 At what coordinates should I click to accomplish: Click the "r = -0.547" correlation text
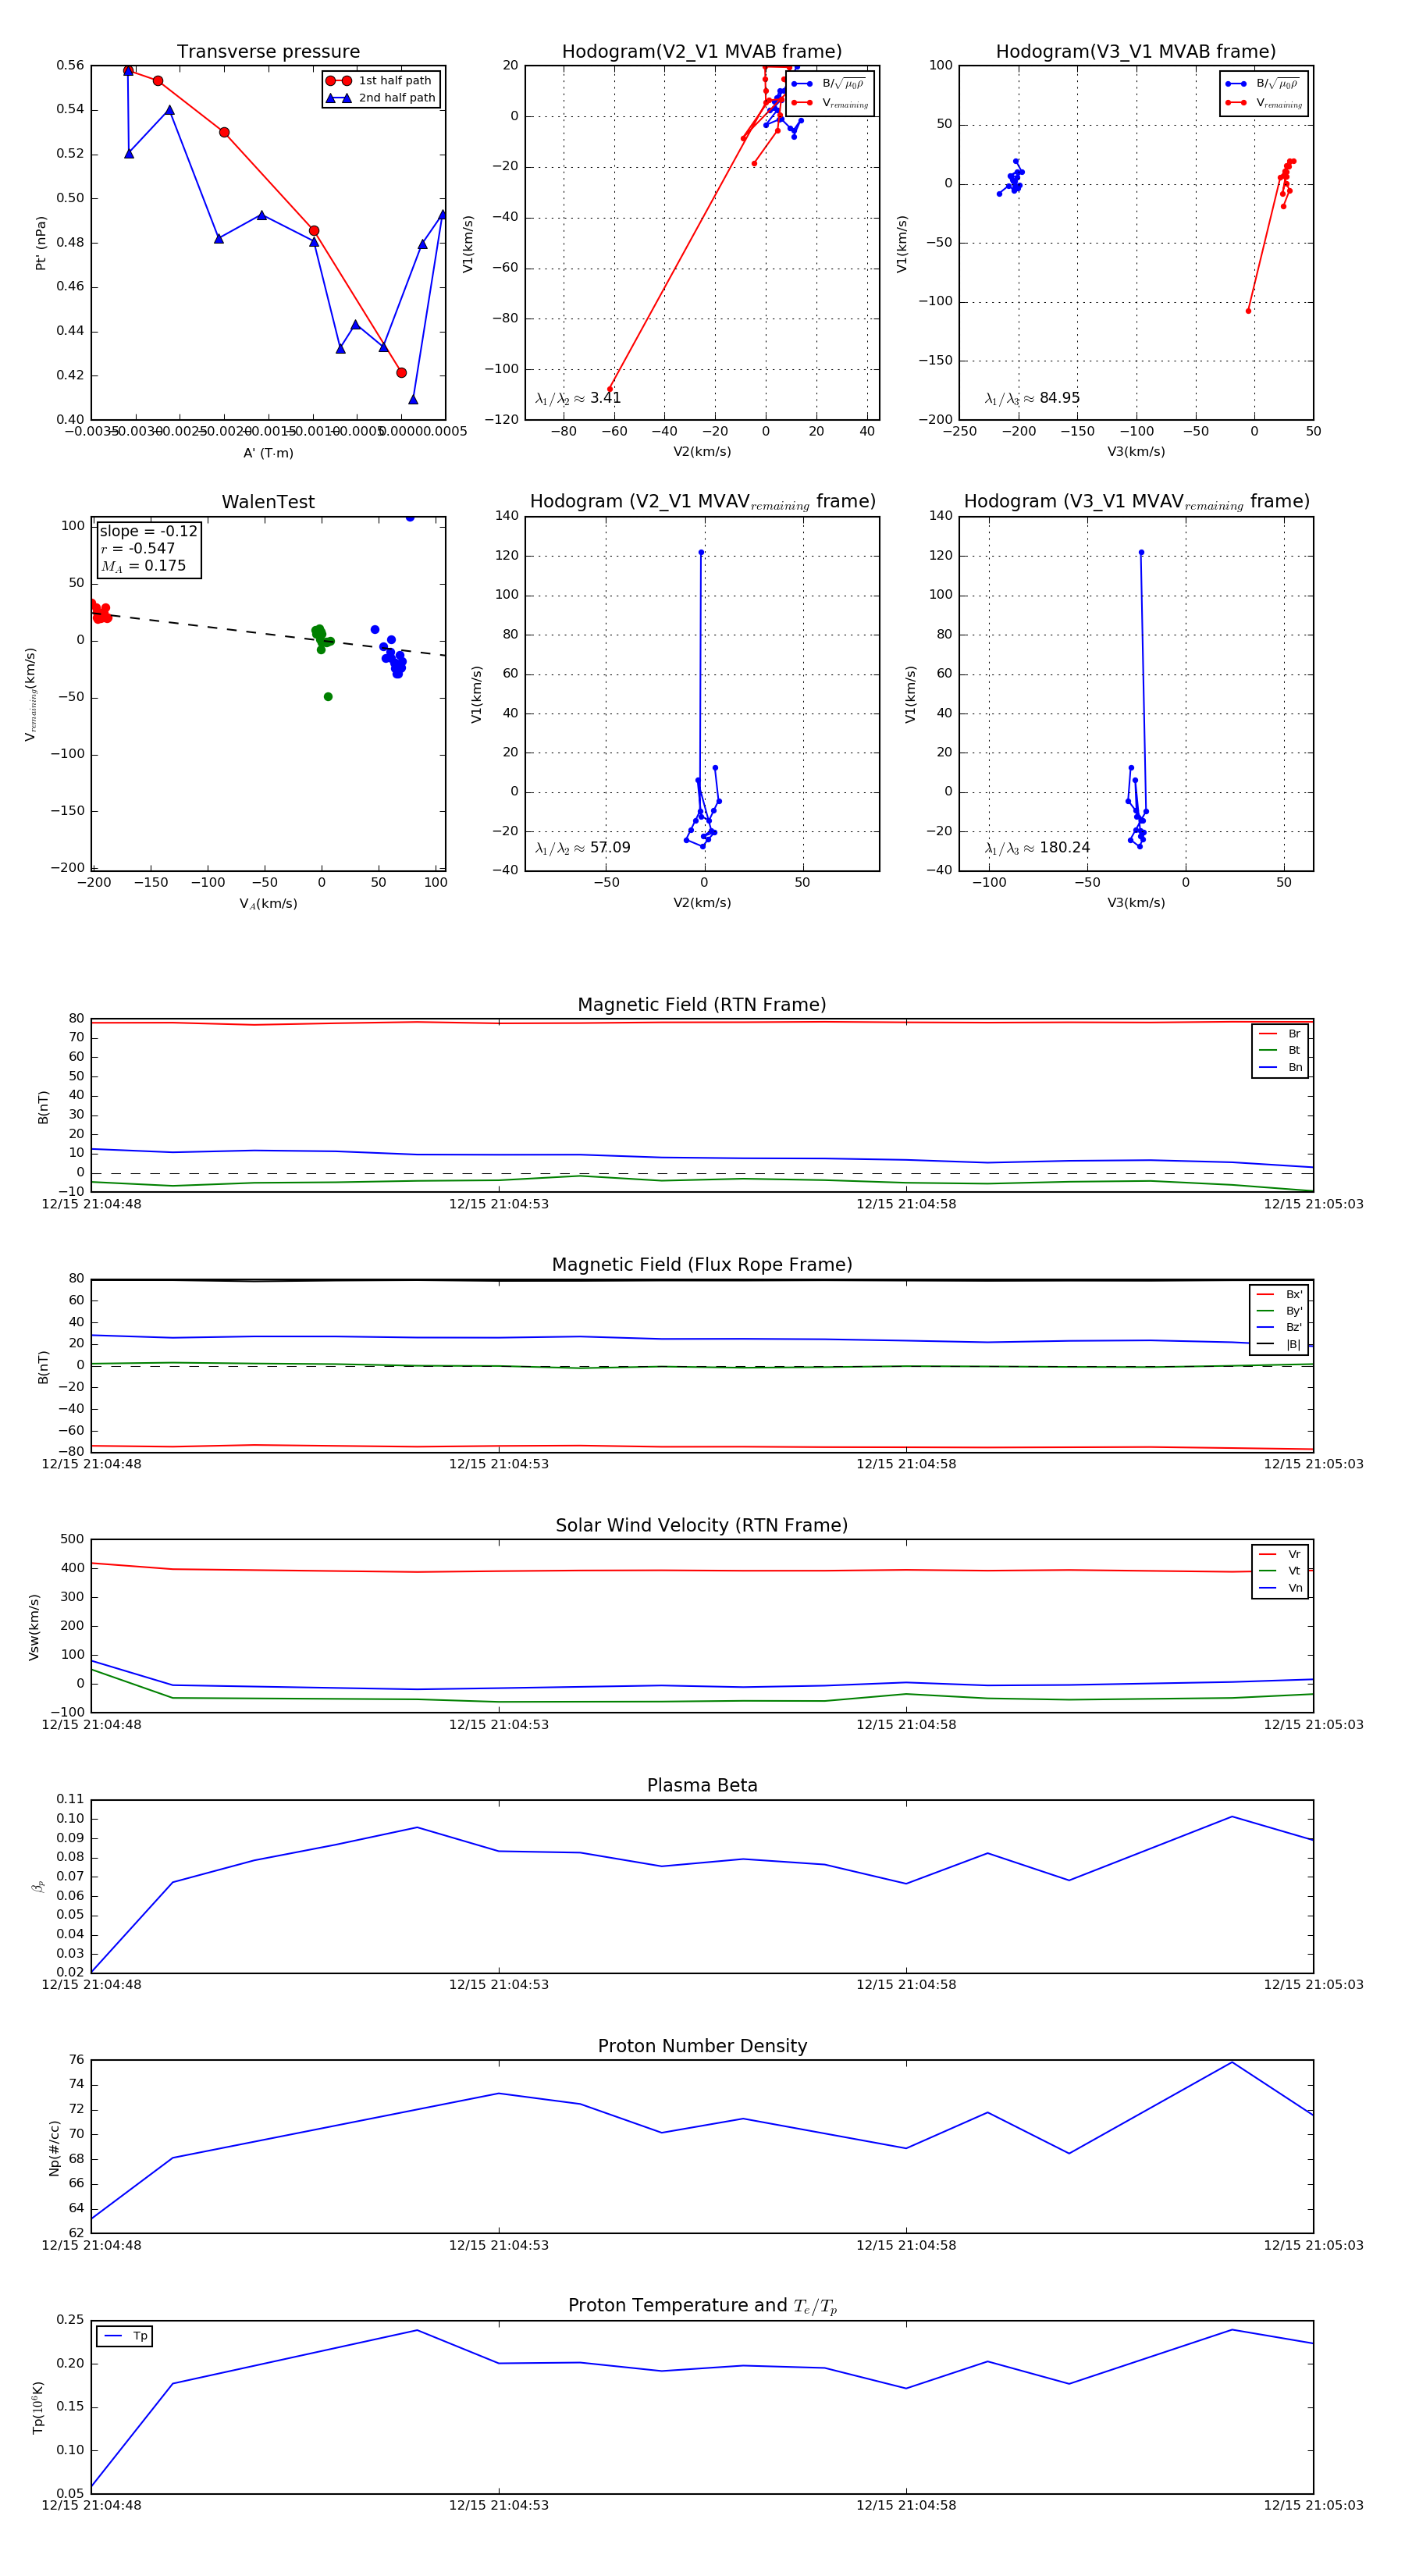point(138,548)
